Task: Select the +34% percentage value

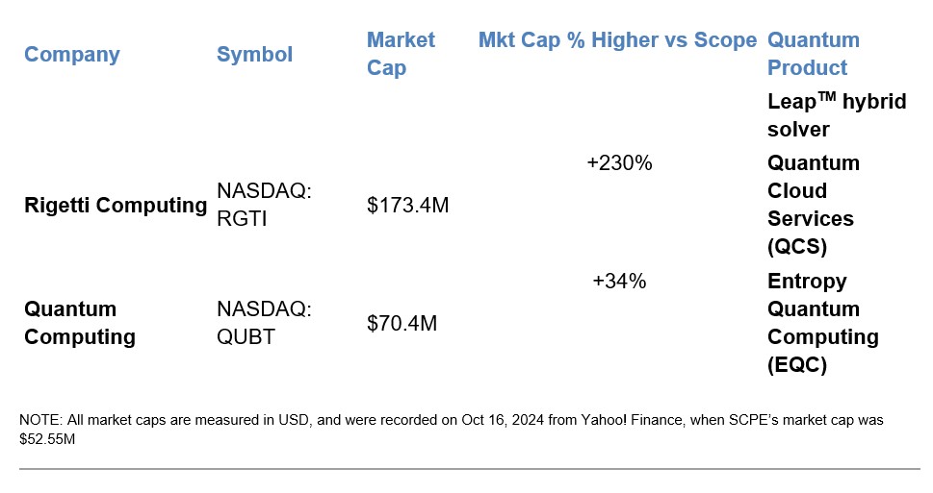Action: pos(619,282)
